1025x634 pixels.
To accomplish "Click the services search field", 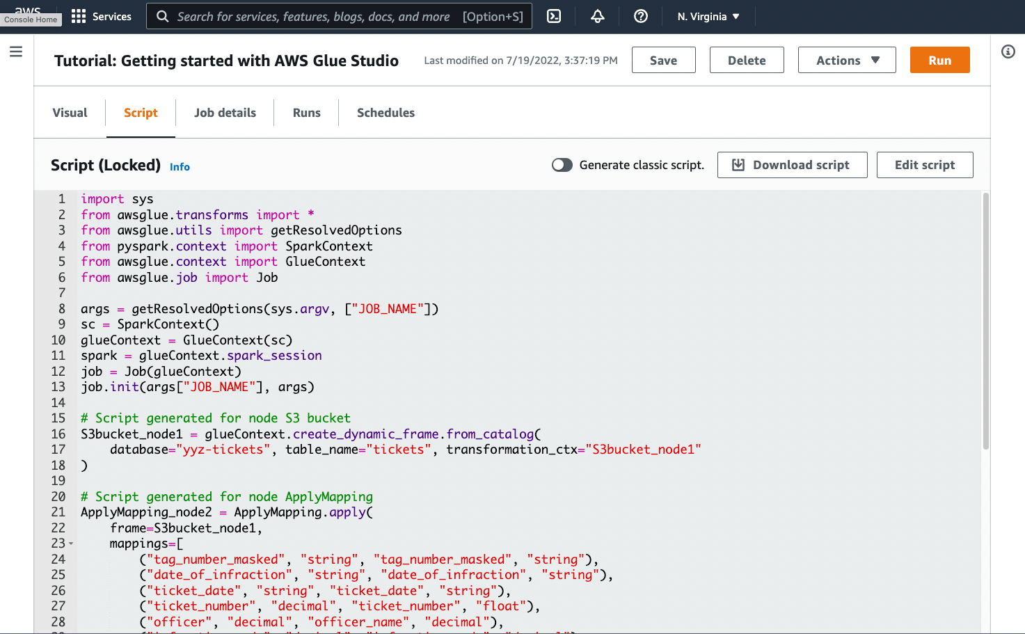I will [339, 15].
